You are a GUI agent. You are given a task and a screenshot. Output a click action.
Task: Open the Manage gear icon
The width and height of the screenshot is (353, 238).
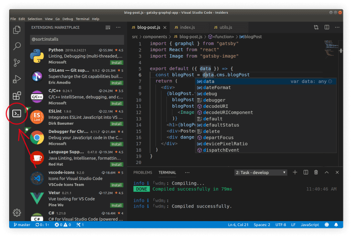[17, 212]
